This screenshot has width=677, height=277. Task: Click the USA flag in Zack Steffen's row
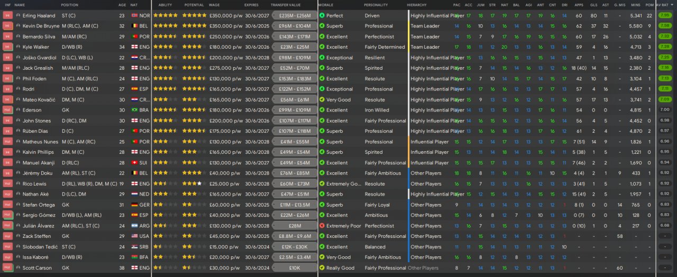(134, 236)
